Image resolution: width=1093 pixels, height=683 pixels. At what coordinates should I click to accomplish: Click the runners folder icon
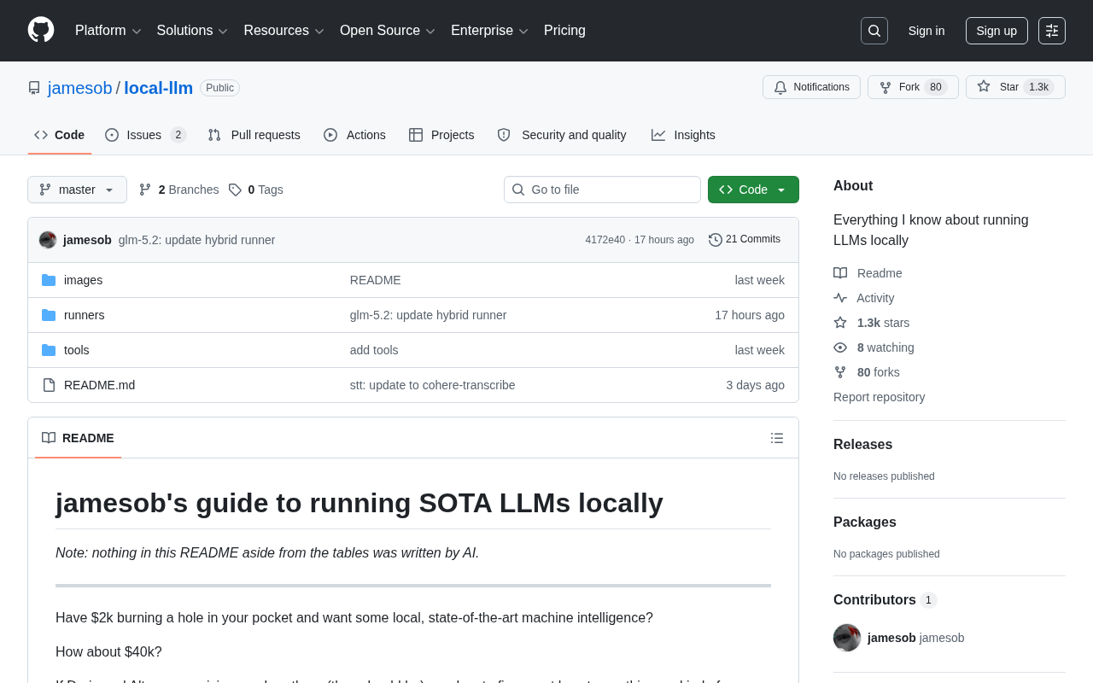[49, 315]
